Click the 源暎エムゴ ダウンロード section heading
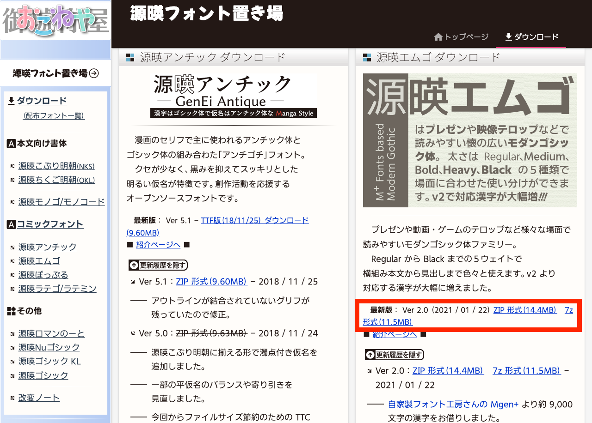This screenshot has height=423, width=592. pyautogui.click(x=438, y=57)
